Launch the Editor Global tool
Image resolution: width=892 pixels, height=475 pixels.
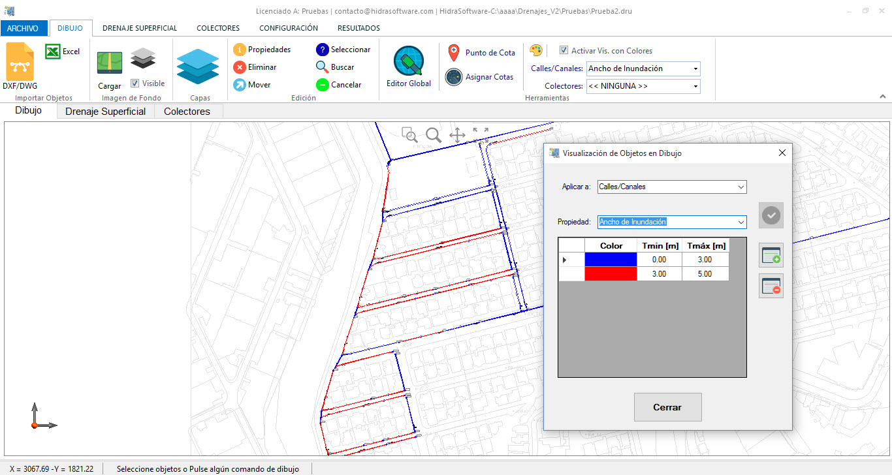(x=409, y=62)
